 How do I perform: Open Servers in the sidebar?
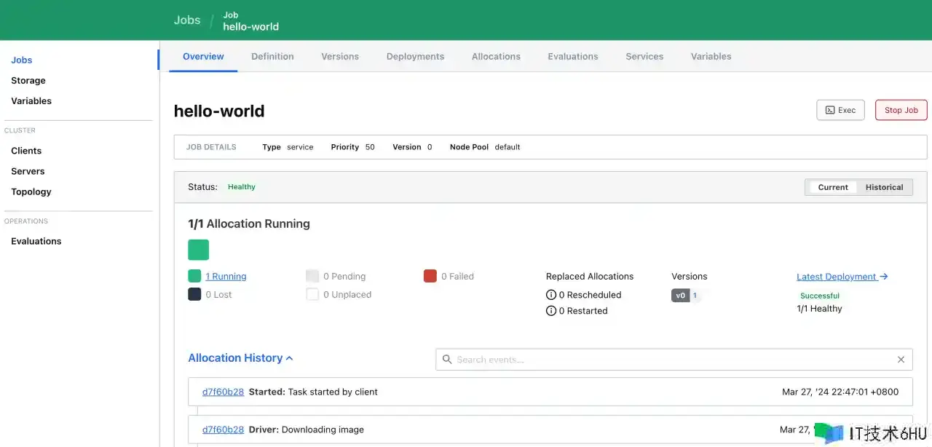click(28, 171)
